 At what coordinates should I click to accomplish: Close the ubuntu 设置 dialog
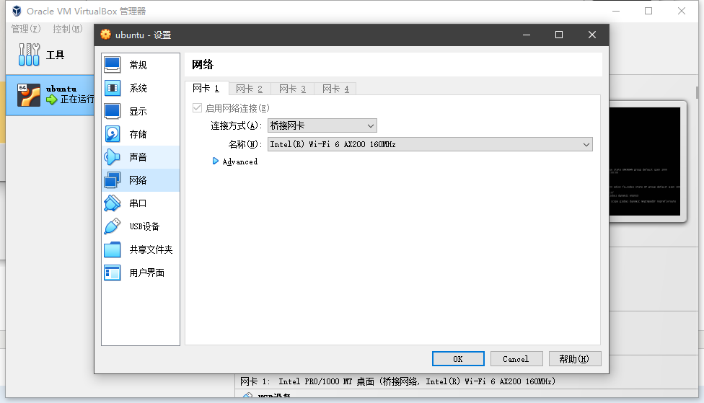click(592, 35)
